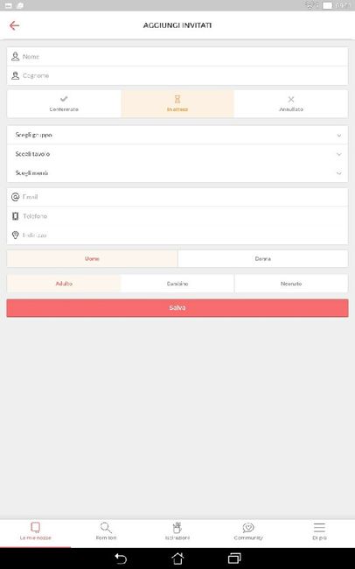The width and height of the screenshot is (355, 569).
Task: Select Bambino age option
Action: pyautogui.click(x=177, y=284)
